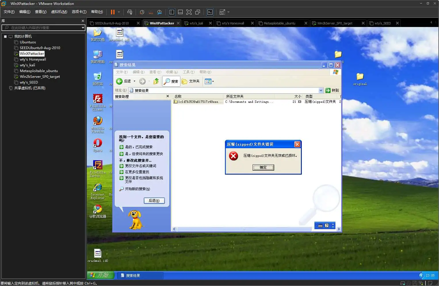The width and height of the screenshot is (439, 286).
Task: Open the 文件(F) menu in VMware
Action: [x=9, y=12]
